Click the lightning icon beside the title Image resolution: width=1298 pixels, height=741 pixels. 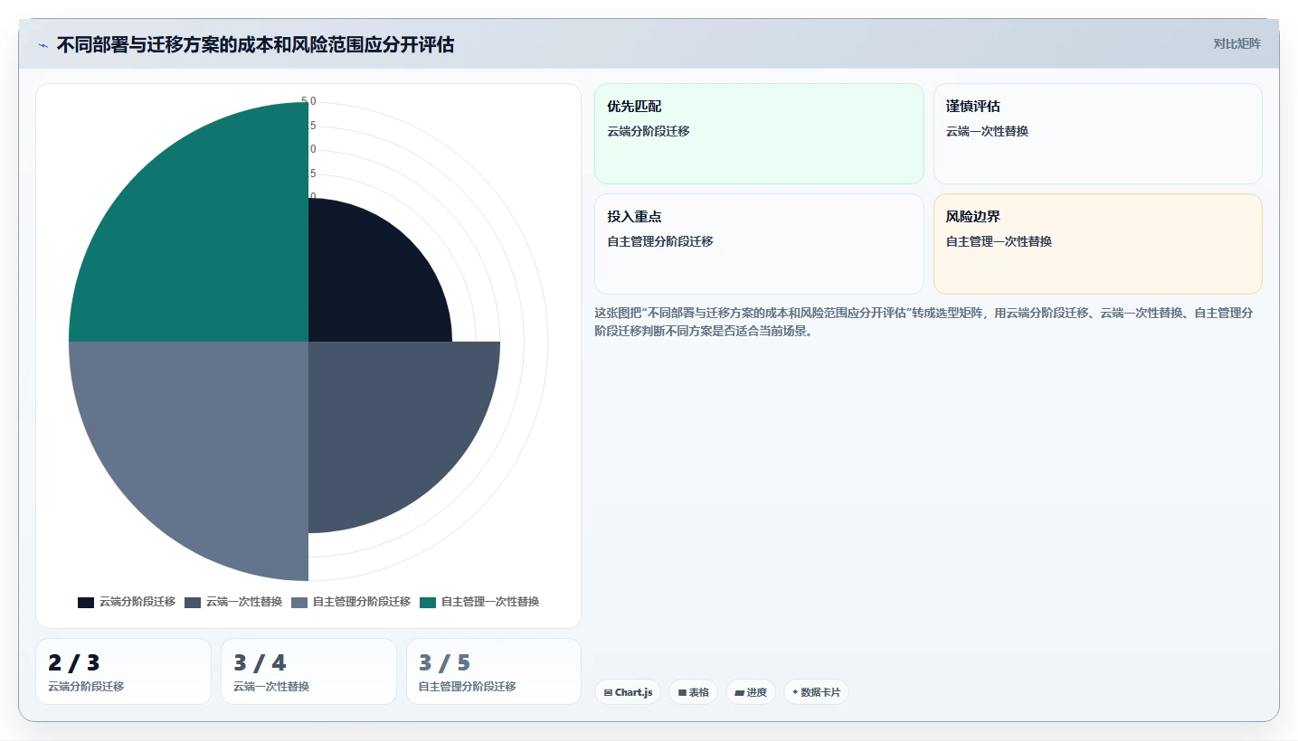coord(43,44)
